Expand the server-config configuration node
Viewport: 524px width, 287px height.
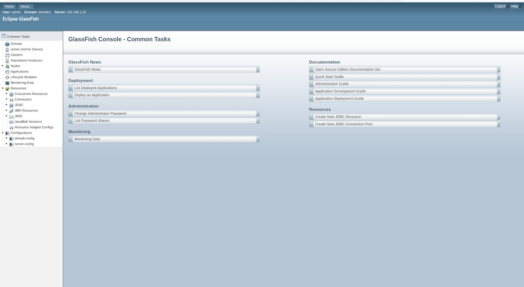point(7,144)
